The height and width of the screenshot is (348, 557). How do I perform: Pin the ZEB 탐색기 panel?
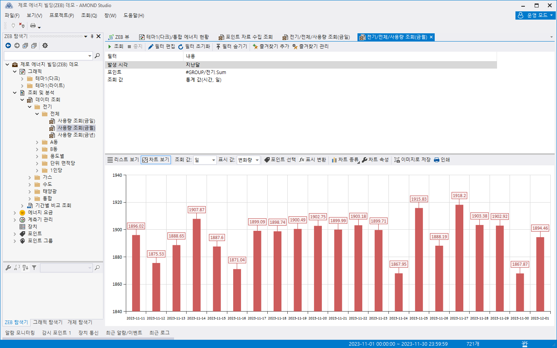[92, 36]
